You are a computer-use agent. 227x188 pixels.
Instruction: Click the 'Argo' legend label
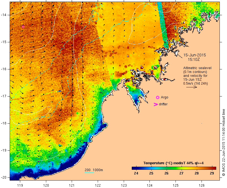(x=164, y=97)
